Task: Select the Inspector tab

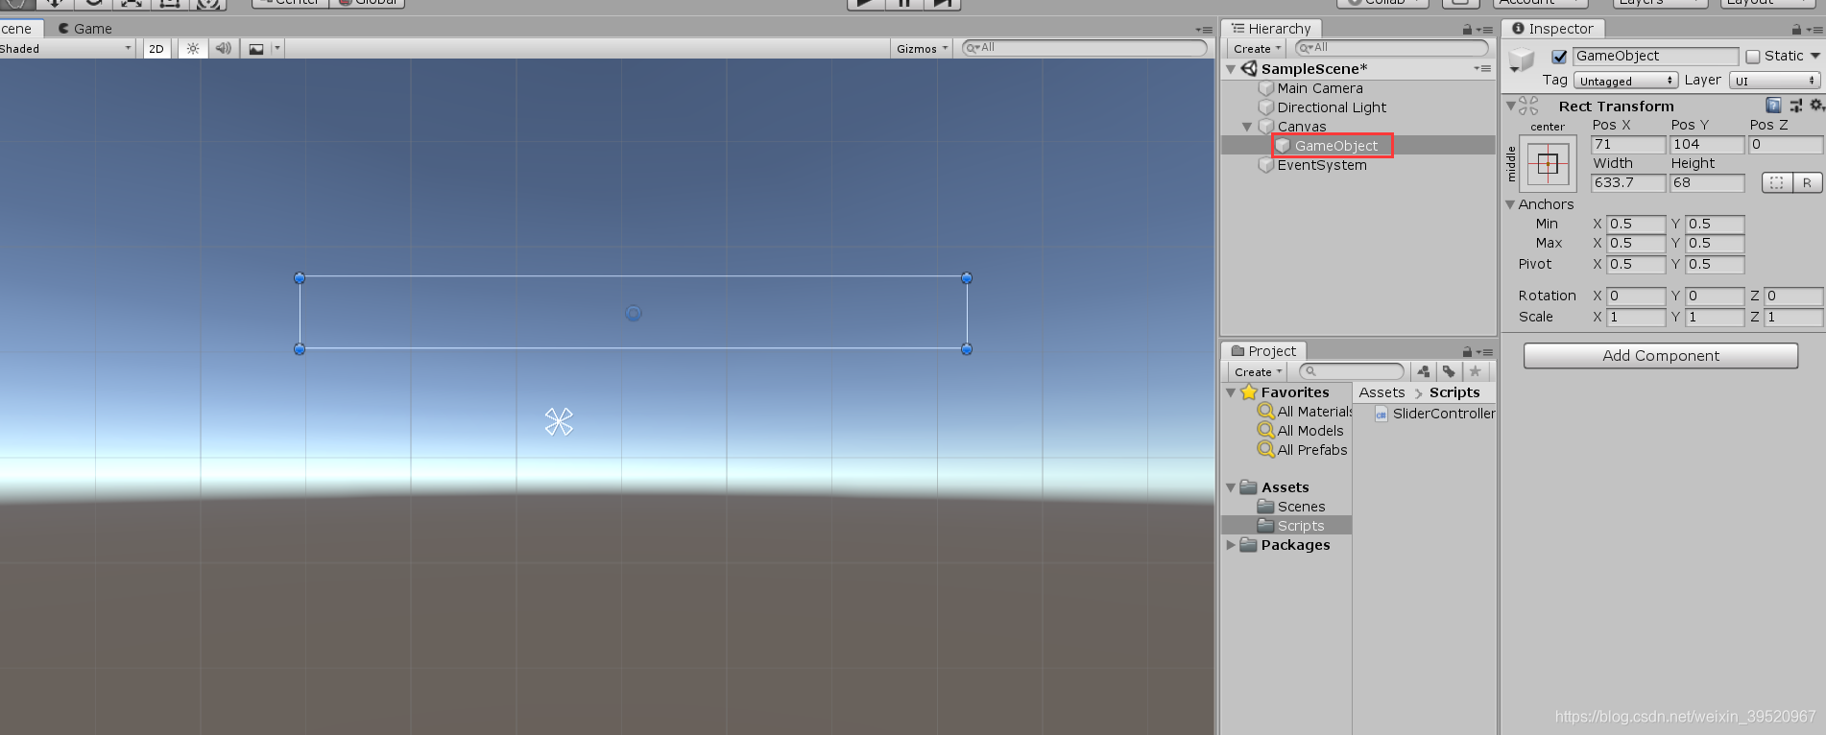Action: 1551,29
